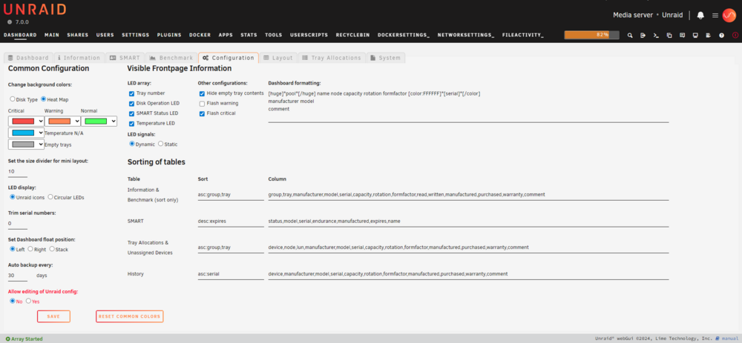
Task: Set Dashboard float position to Right
Action: coord(30,248)
